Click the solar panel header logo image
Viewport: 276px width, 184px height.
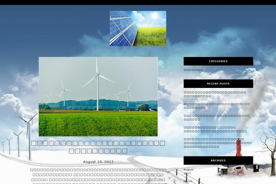138,29
